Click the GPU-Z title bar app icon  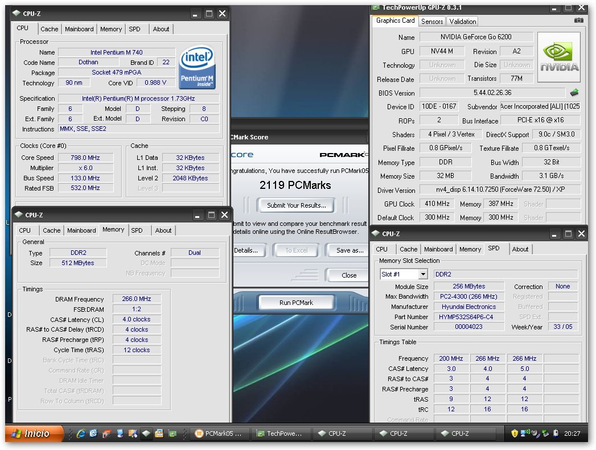pyautogui.click(x=376, y=7)
